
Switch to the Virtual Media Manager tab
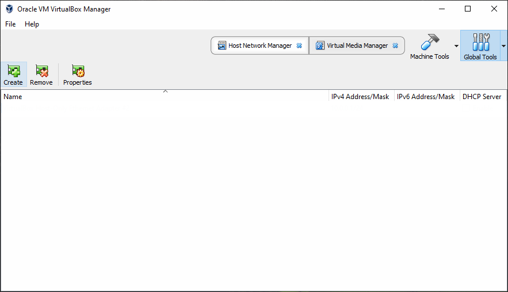click(357, 45)
